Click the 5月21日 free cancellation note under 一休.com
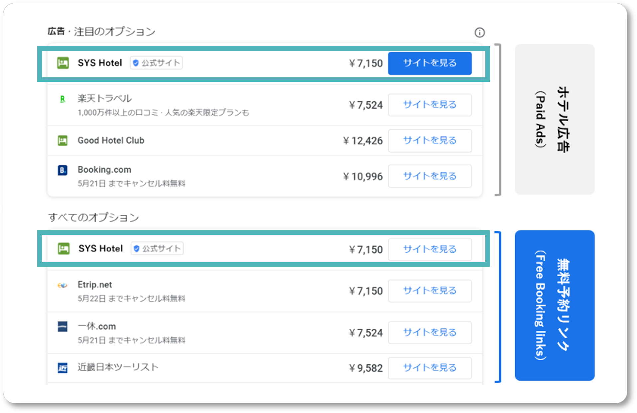Viewport: 637px width, 413px height. click(x=131, y=340)
